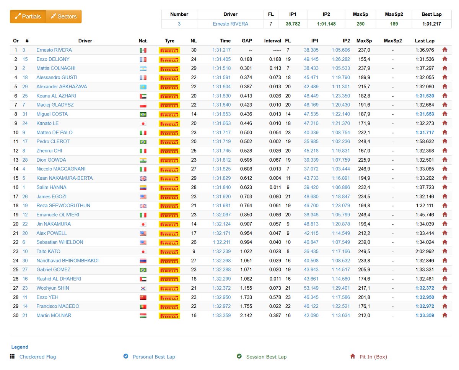Click the Pirelli tyre logo for Miguel COSTA

click(x=169, y=114)
